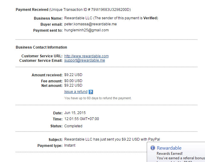
Task: Click the support@rewardable.me email link
Action: point(85,60)
